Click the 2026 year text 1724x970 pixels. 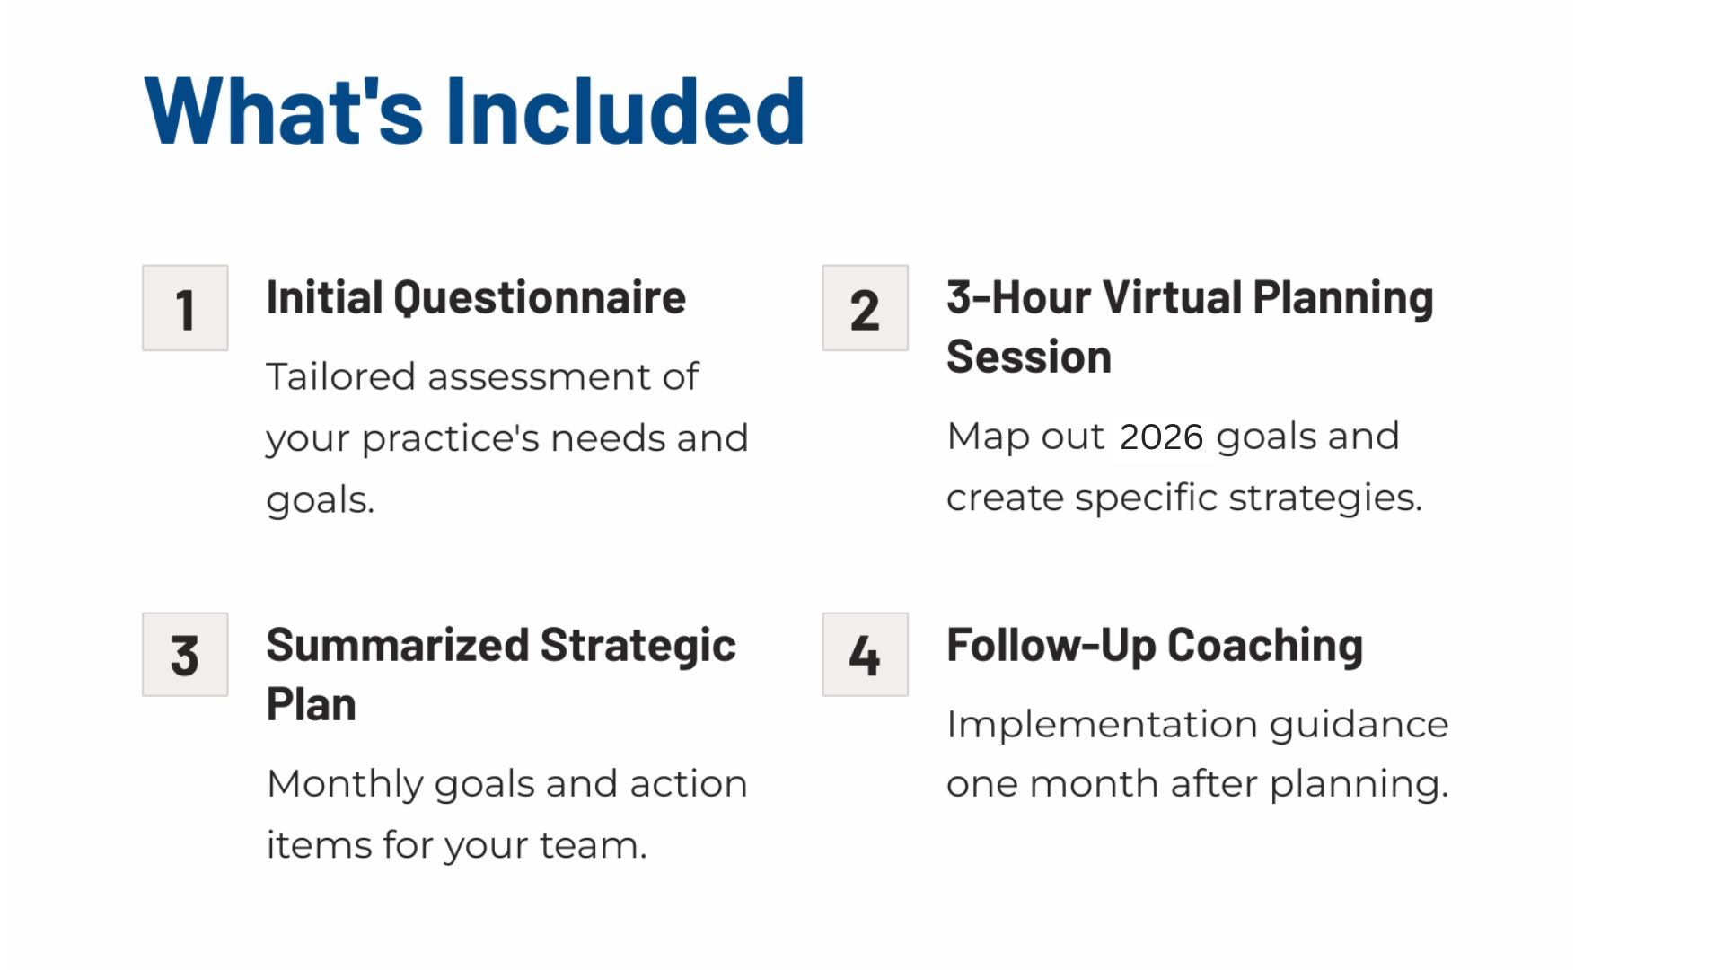[1162, 436]
